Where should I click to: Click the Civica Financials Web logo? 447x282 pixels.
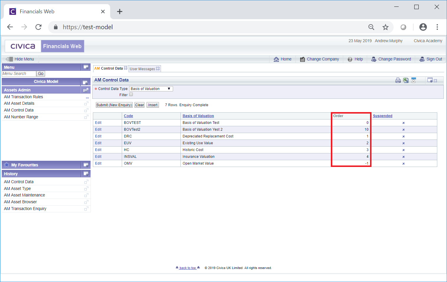(45, 46)
